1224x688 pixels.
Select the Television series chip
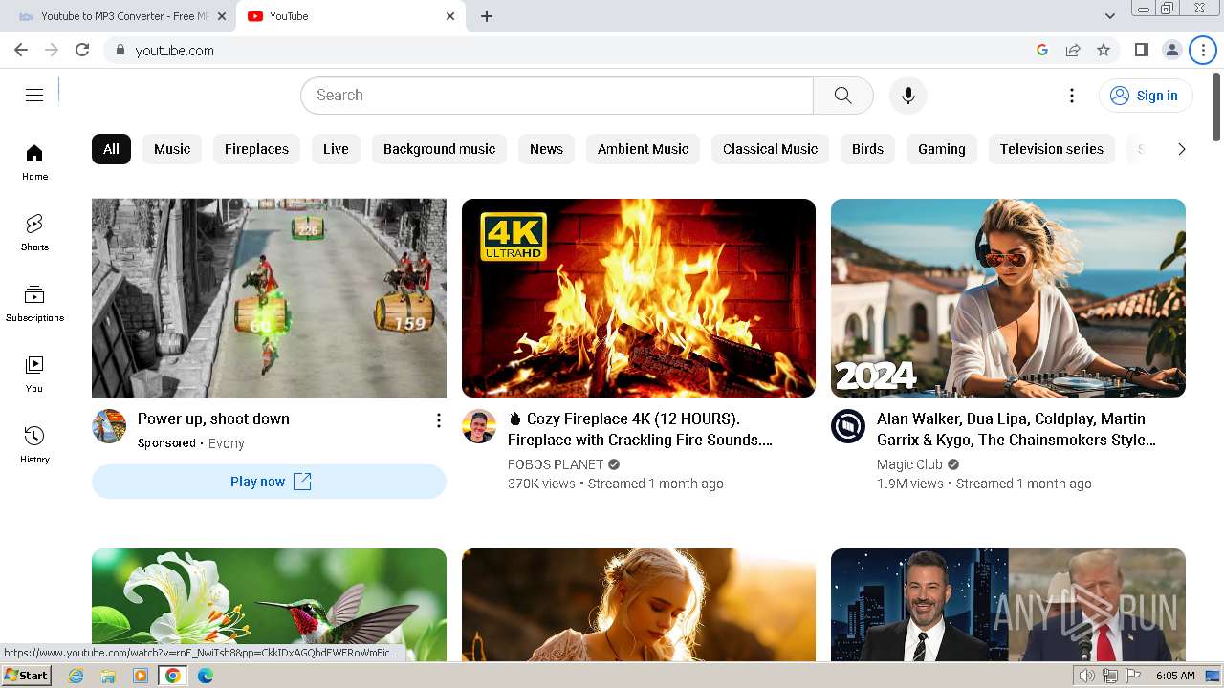1051,149
